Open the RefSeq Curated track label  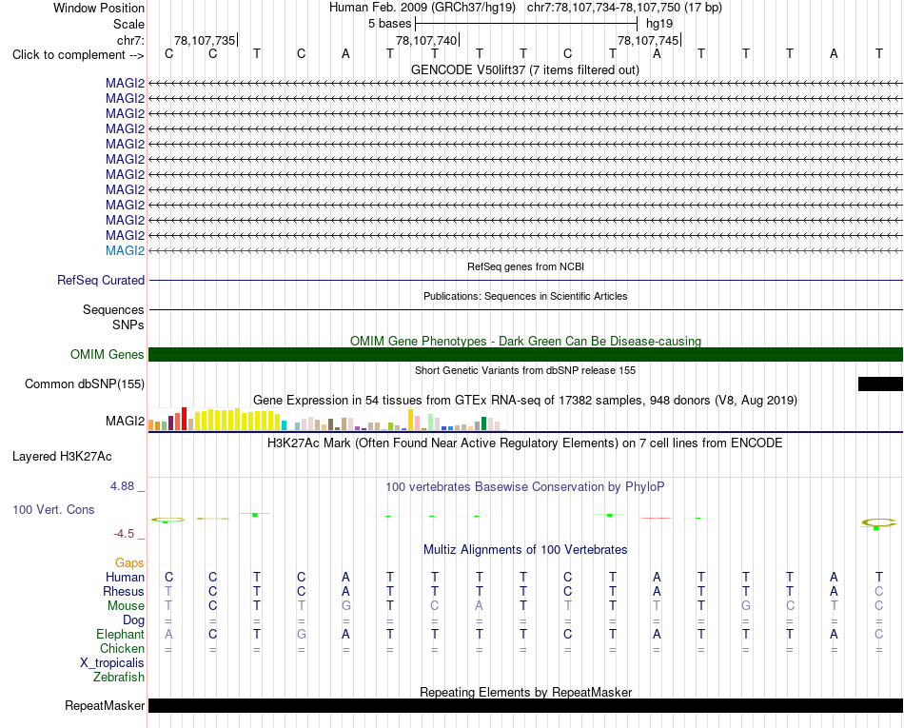(101, 280)
